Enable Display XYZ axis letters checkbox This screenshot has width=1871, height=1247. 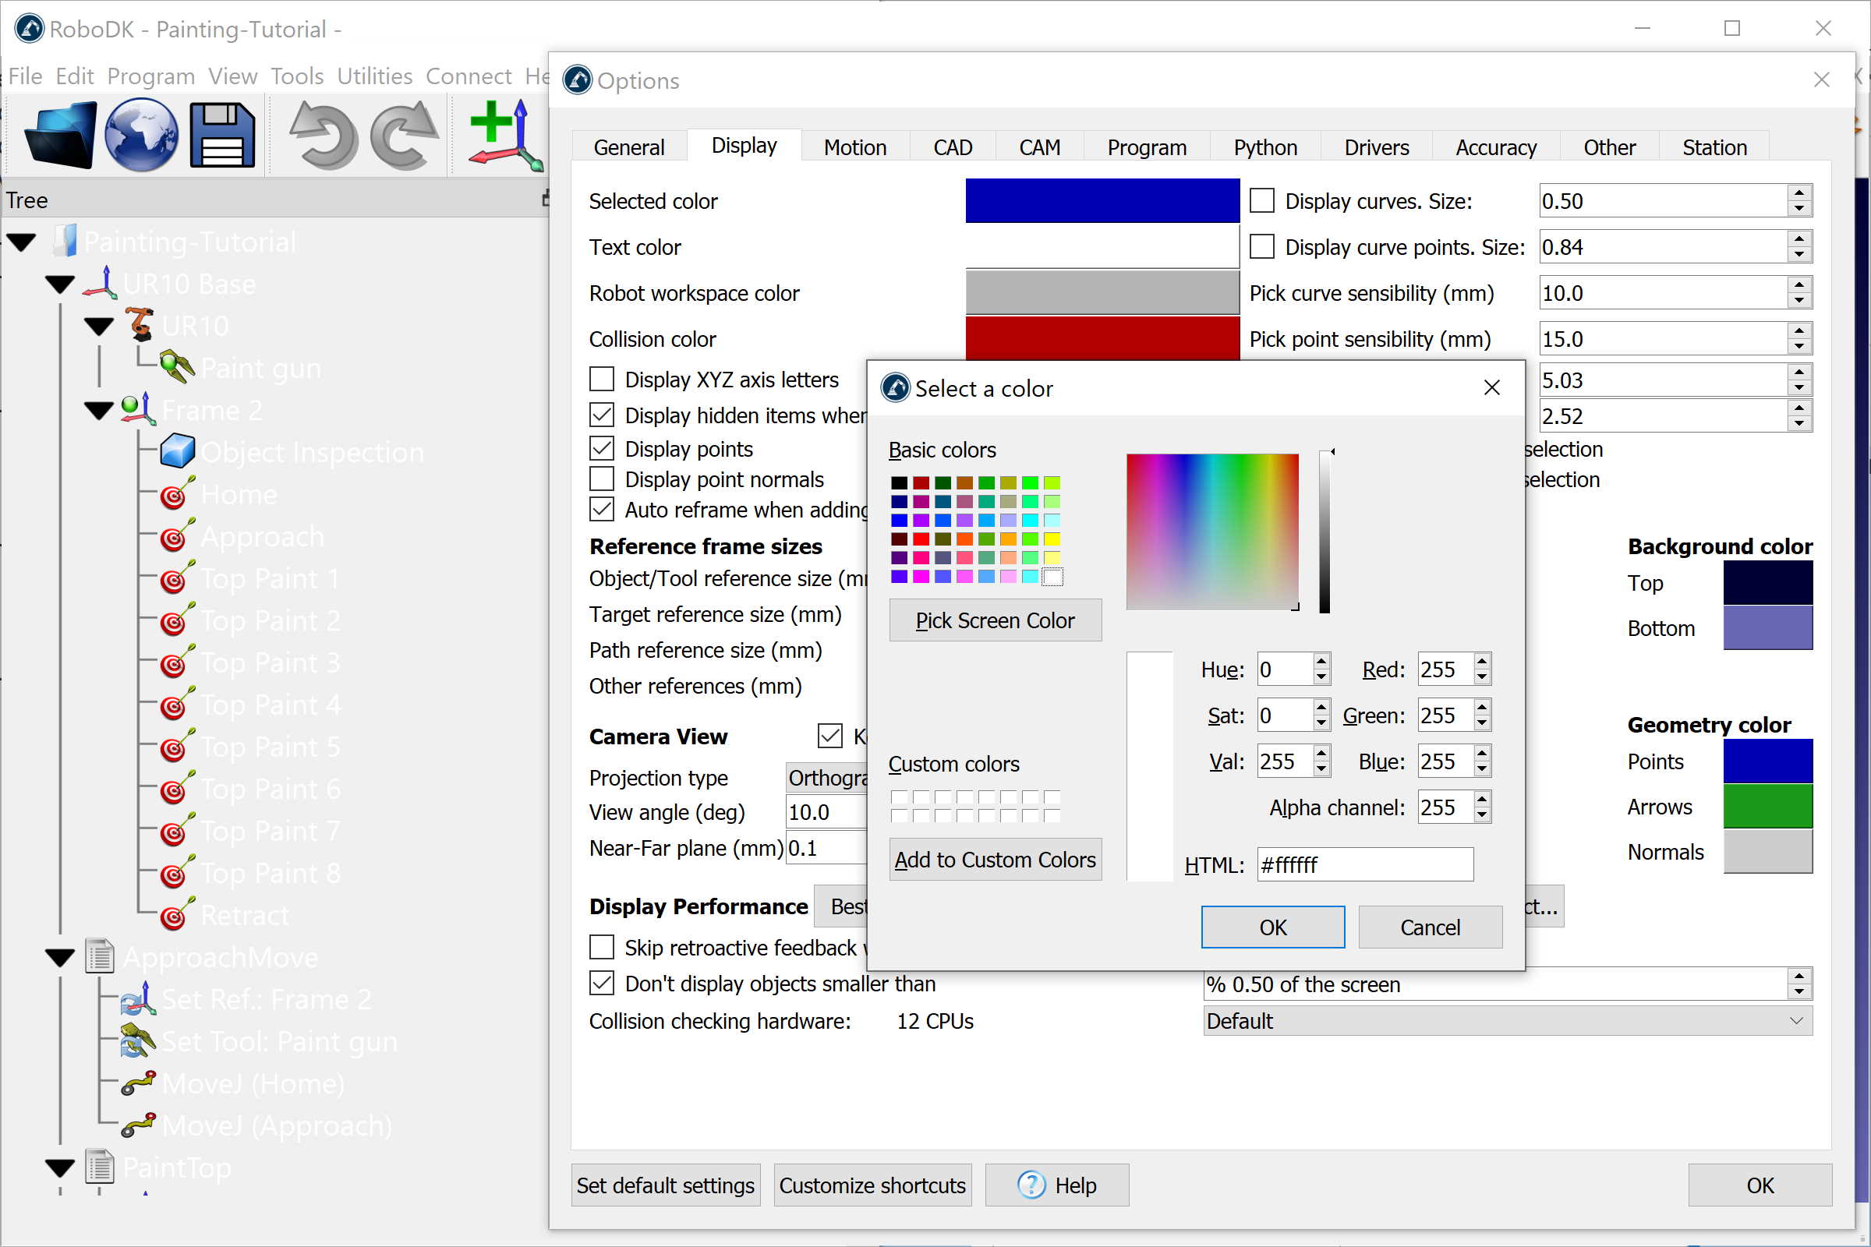(x=601, y=380)
